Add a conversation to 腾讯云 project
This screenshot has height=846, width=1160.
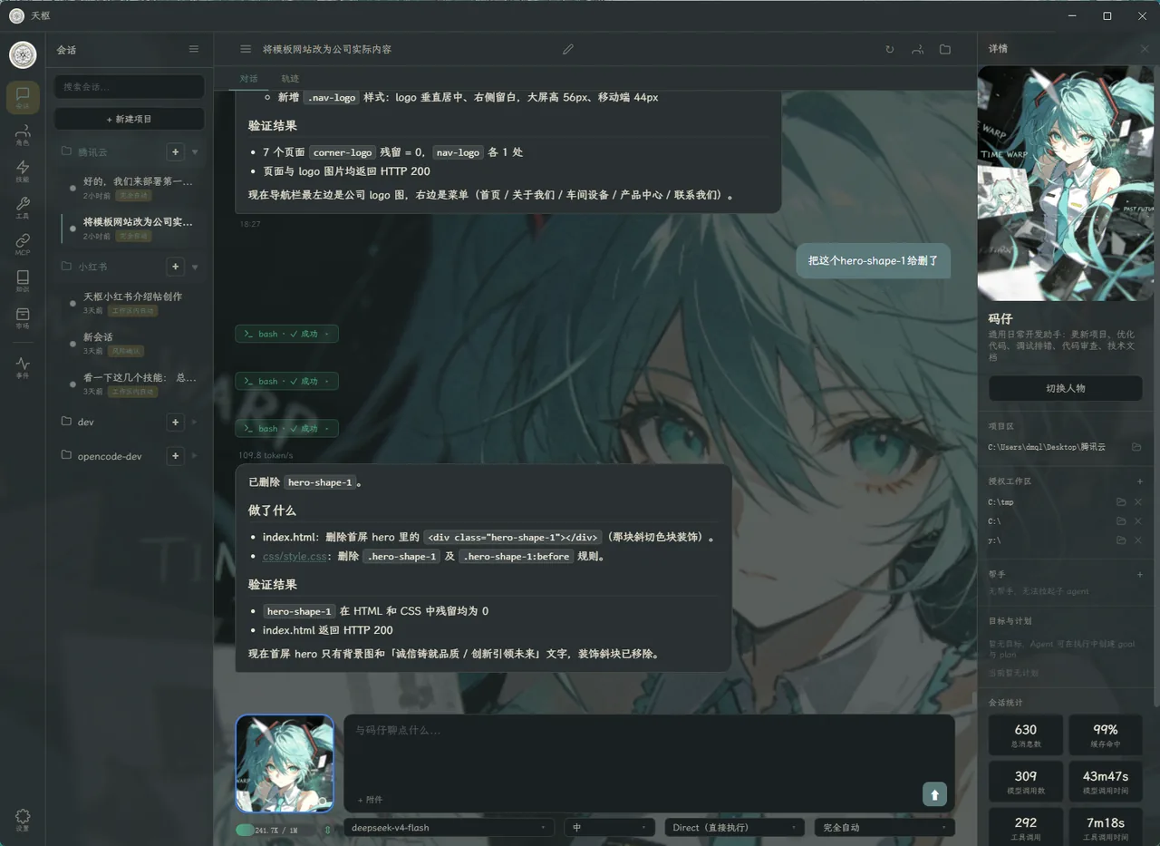click(176, 151)
